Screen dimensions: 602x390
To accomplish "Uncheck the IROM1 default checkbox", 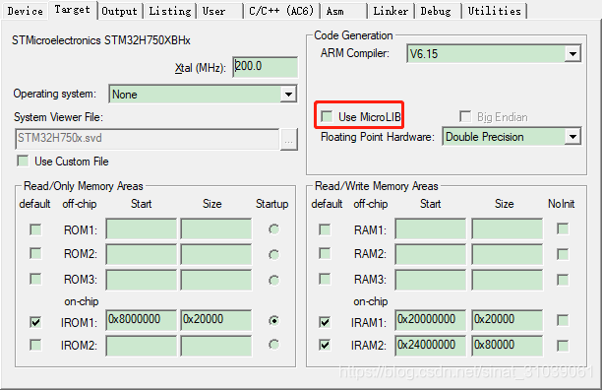I will coord(35,322).
